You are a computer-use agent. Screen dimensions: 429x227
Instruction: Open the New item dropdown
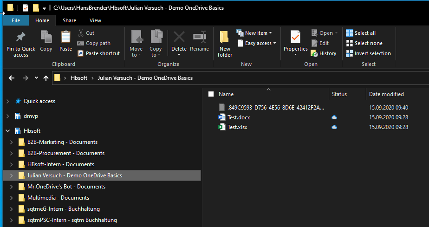point(254,33)
